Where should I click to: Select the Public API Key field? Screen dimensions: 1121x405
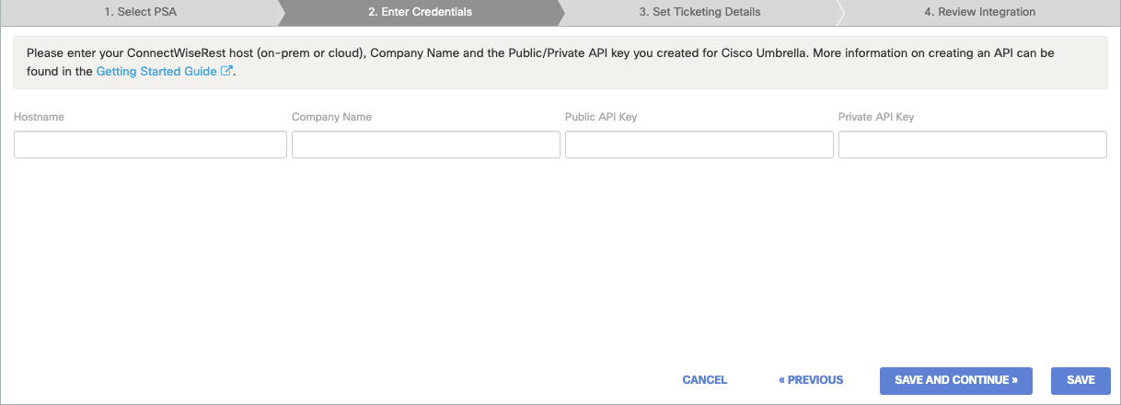click(x=699, y=145)
